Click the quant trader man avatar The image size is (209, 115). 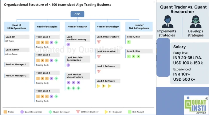tap(168, 22)
